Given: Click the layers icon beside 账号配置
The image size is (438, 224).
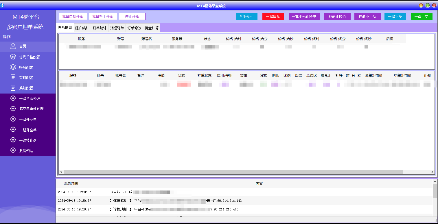Looking at the screenshot, I should [x=13, y=67].
